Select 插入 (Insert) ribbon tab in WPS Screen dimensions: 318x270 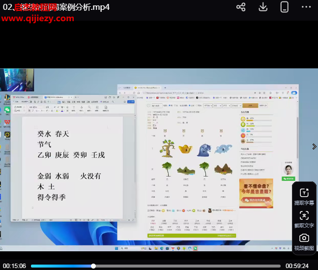(64, 102)
